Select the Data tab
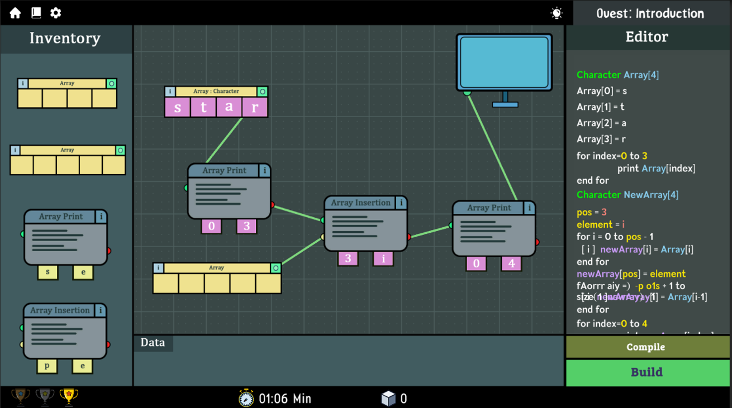732x408 pixels. [153, 342]
